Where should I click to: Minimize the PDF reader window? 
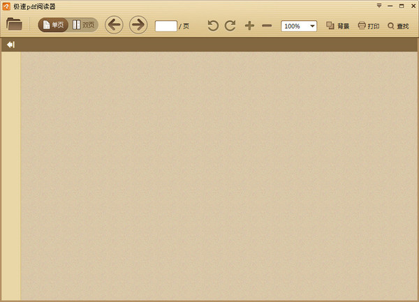point(390,6)
